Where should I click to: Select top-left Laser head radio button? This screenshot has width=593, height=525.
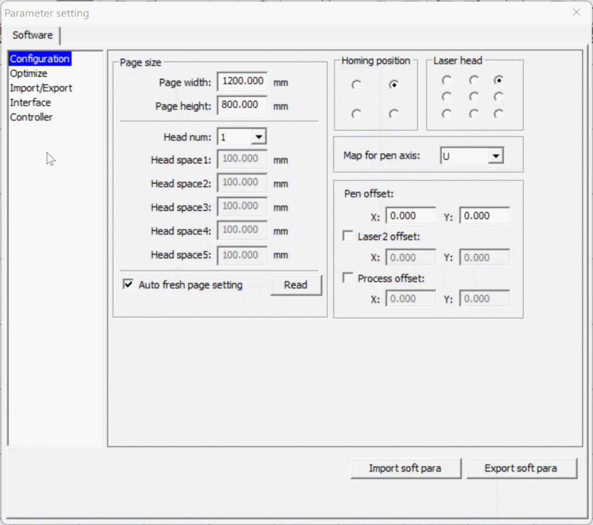(446, 80)
